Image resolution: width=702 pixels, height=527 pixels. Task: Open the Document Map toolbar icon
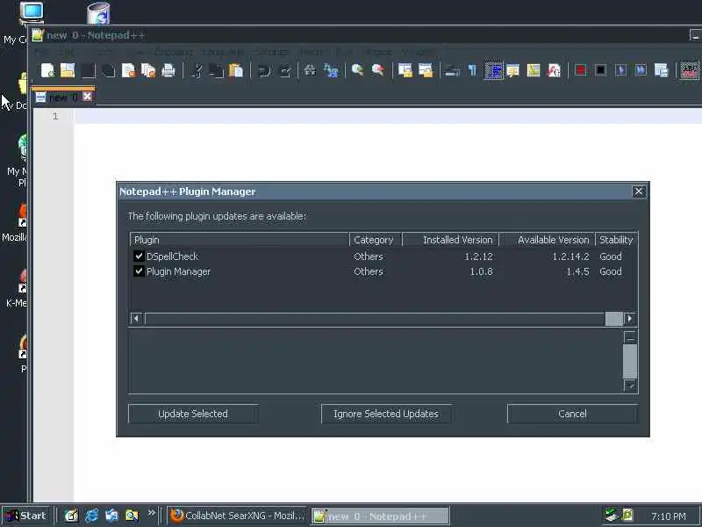pyautogui.click(x=534, y=70)
